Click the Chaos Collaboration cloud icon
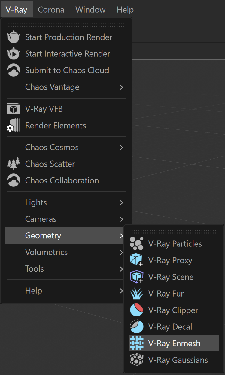The width and height of the screenshot is (225, 375). 14,180
